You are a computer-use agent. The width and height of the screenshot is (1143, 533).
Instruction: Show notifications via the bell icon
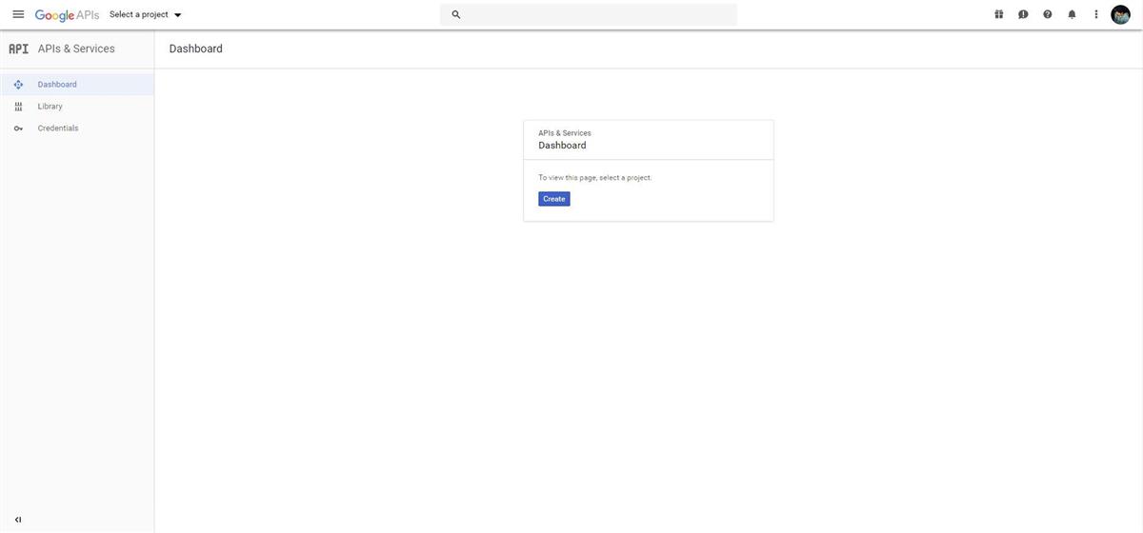coord(1072,14)
